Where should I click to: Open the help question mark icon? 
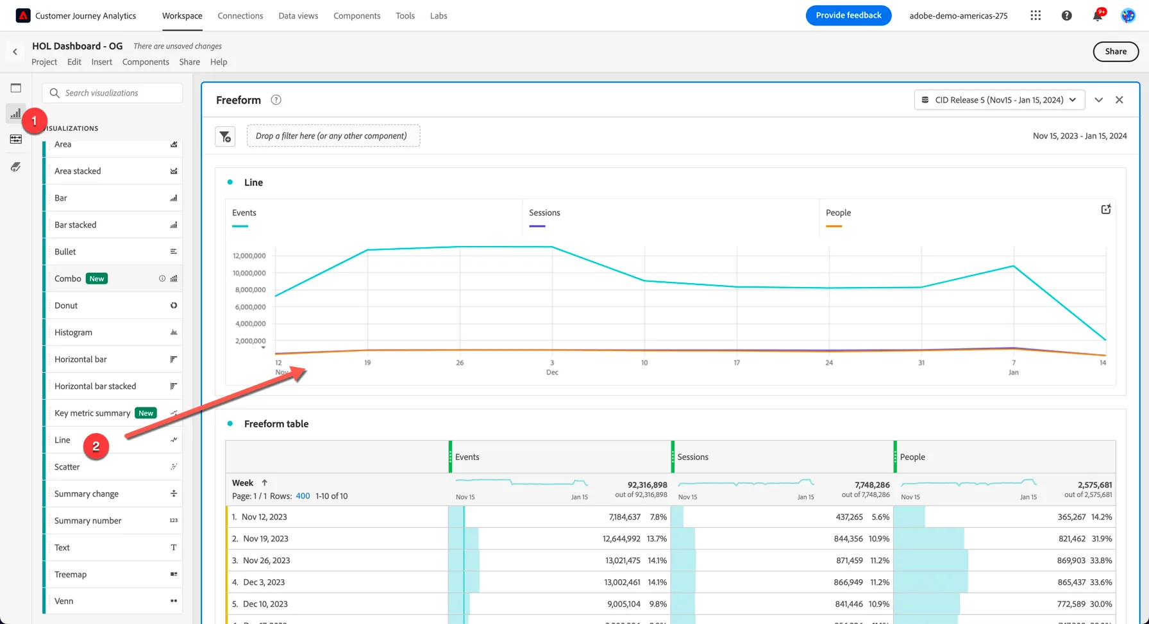[x=1066, y=15]
